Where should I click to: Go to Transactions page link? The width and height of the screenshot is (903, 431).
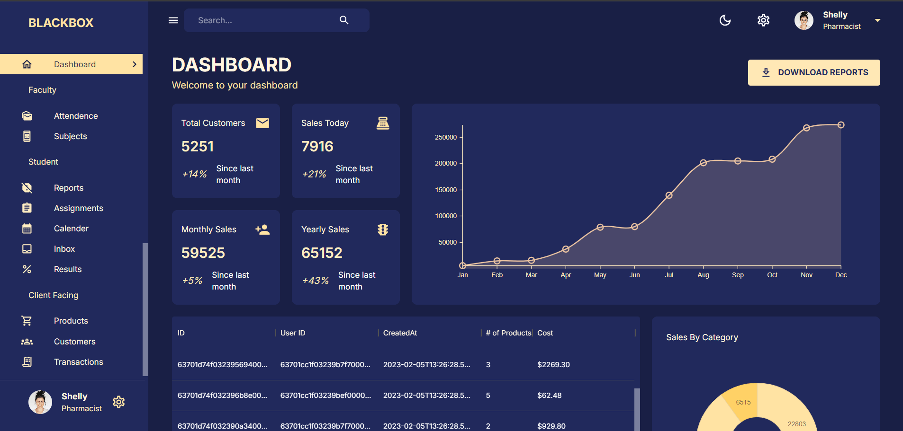[78, 362]
